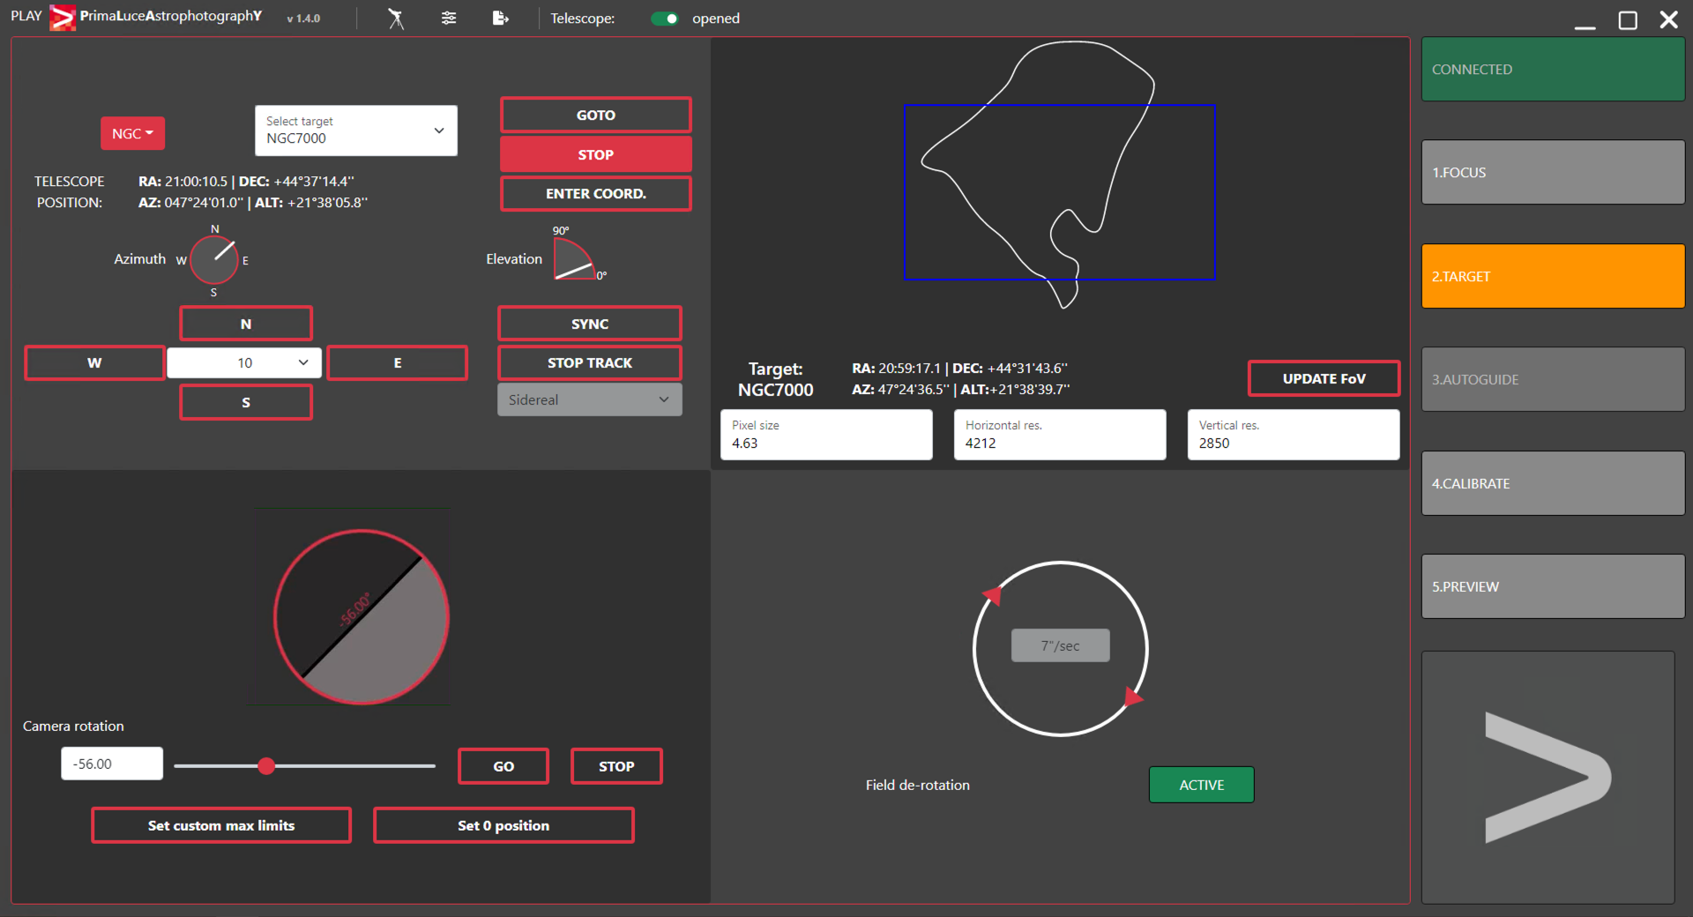The height and width of the screenshot is (917, 1693).
Task: Toggle the Field de-rotation ACTIVE button
Action: tap(1201, 785)
